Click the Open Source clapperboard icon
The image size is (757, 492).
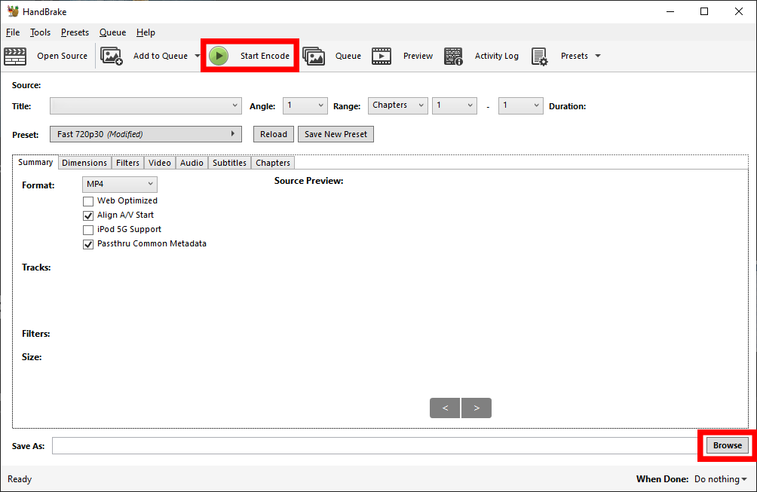click(x=15, y=56)
